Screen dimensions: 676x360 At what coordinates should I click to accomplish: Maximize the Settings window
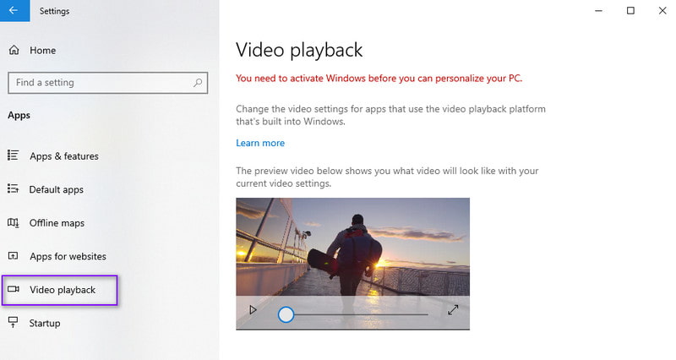pyautogui.click(x=630, y=11)
